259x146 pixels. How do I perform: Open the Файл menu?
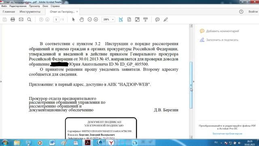(4, 6)
